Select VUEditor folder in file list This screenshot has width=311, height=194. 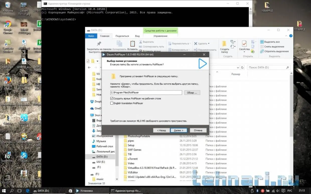[131, 172]
